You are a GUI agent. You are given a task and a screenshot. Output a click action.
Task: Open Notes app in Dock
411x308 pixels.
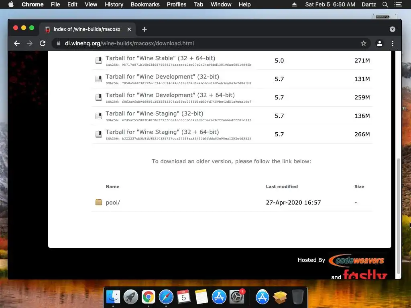(x=201, y=297)
